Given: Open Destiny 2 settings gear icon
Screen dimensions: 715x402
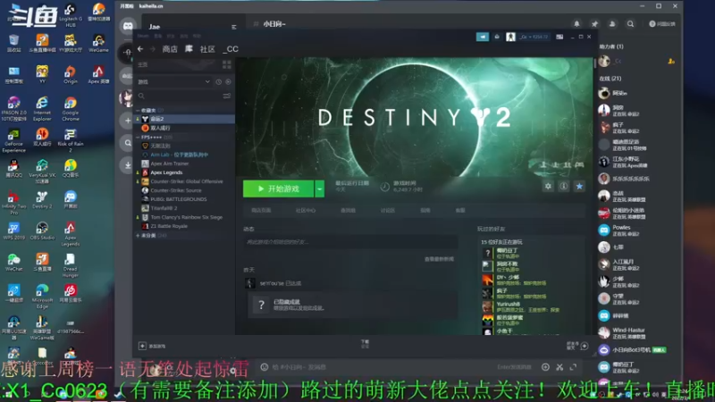Looking at the screenshot, I should (x=548, y=186).
